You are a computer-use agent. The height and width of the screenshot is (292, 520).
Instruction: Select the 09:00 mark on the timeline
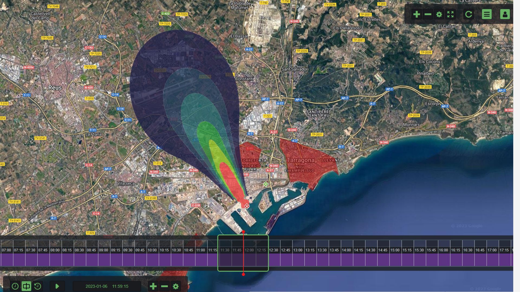pos(103,250)
